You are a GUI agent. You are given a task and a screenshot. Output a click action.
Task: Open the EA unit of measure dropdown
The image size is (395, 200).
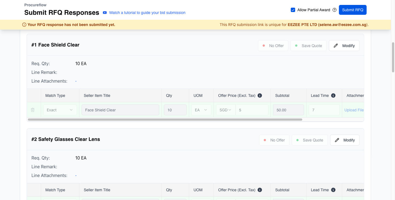(x=201, y=110)
